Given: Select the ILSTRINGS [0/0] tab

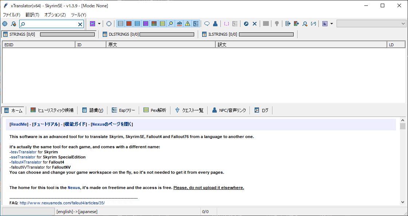Looking at the screenshot, I should click(x=220, y=34).
